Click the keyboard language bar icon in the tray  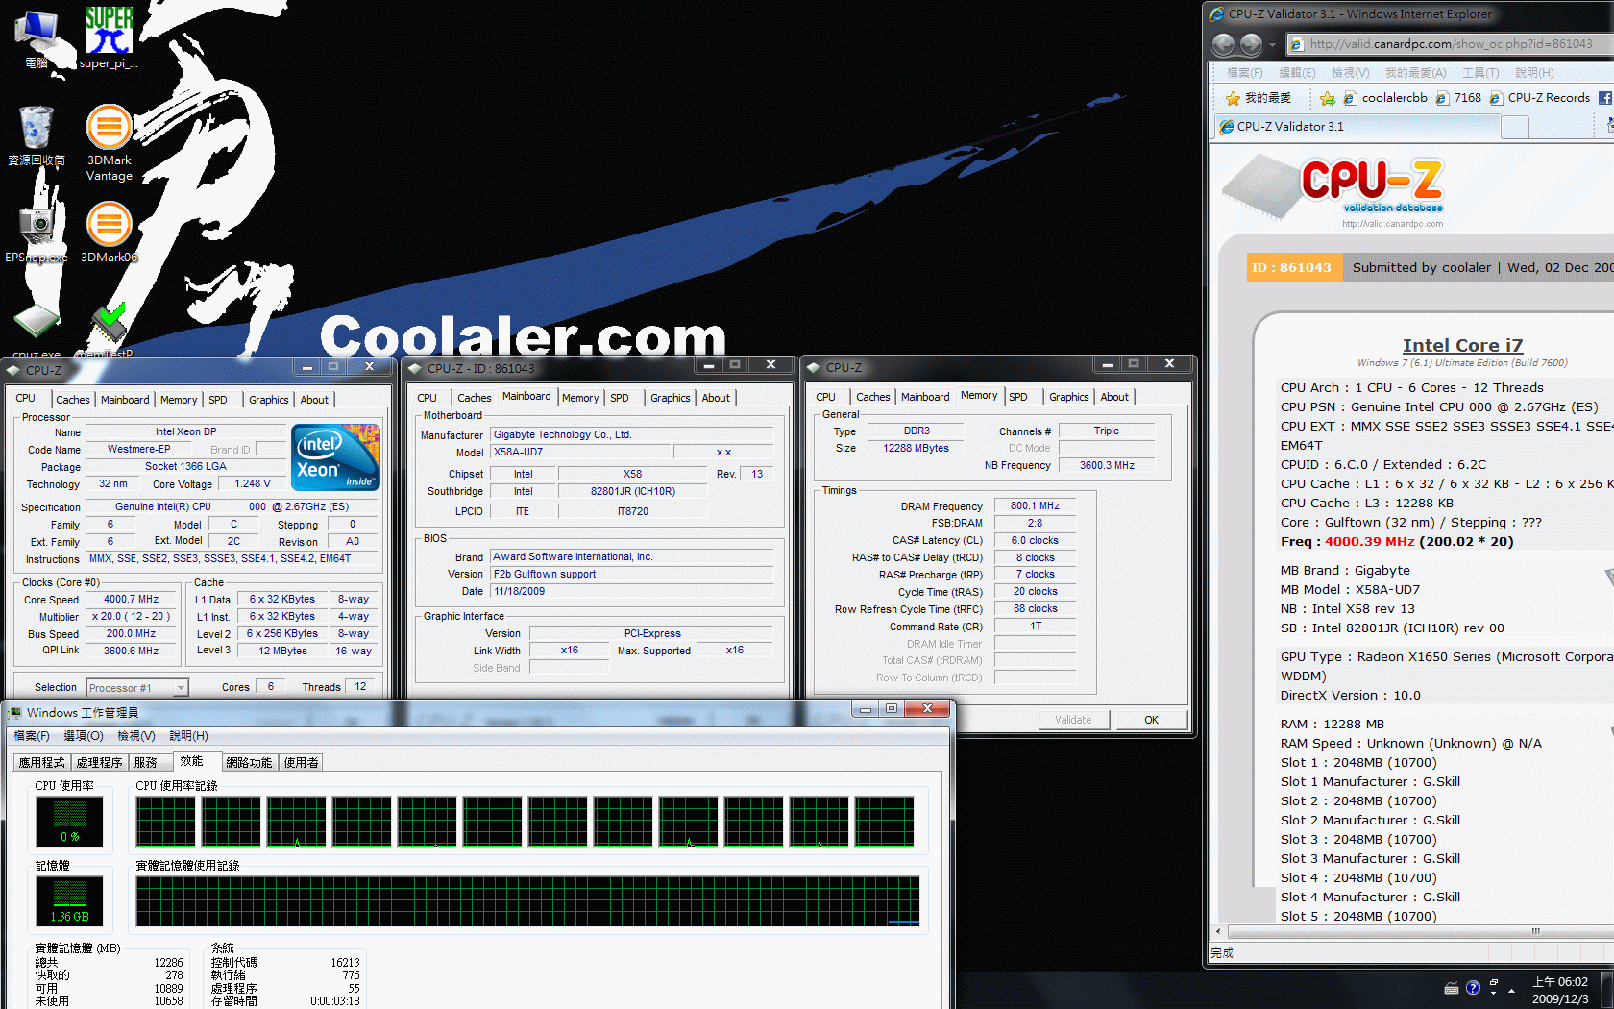tap(1452, 988)
